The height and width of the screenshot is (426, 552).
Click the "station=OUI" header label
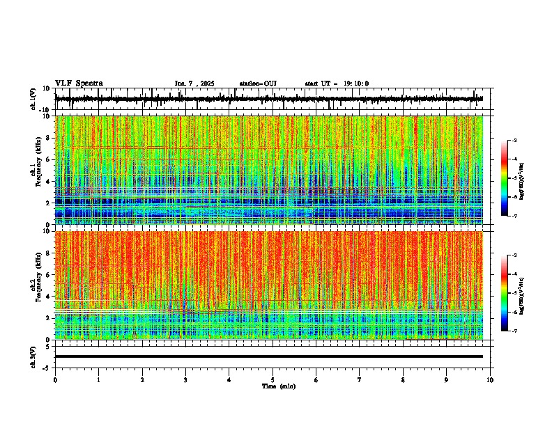click(x=258, y=84)
